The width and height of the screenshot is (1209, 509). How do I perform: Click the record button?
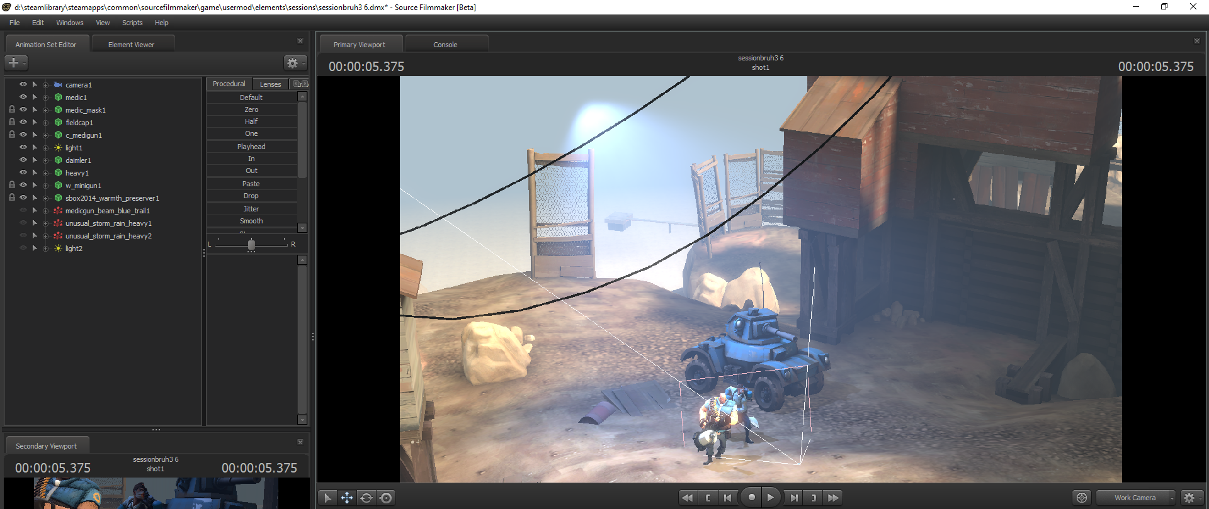751,497
